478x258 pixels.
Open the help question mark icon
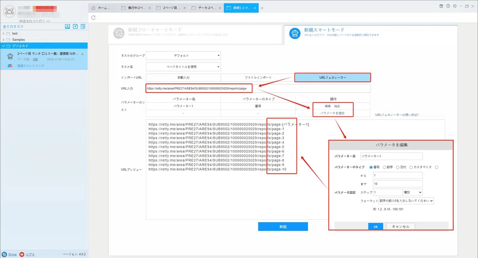pyautogui.click(x=448, y=6)
